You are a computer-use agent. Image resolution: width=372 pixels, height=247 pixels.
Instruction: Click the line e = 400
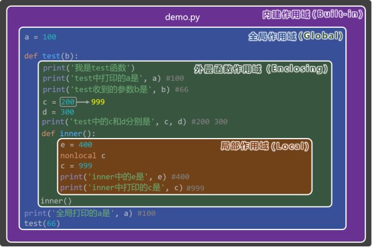[76, 145]
